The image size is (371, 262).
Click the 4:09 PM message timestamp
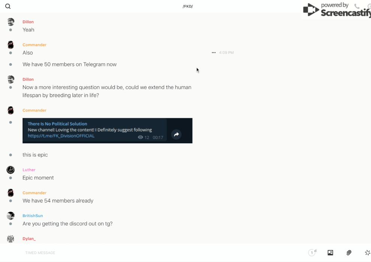[x=226, y=53]
